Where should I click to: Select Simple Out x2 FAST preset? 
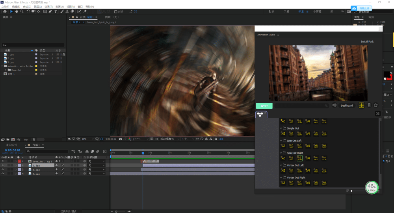tap(291, 133)
